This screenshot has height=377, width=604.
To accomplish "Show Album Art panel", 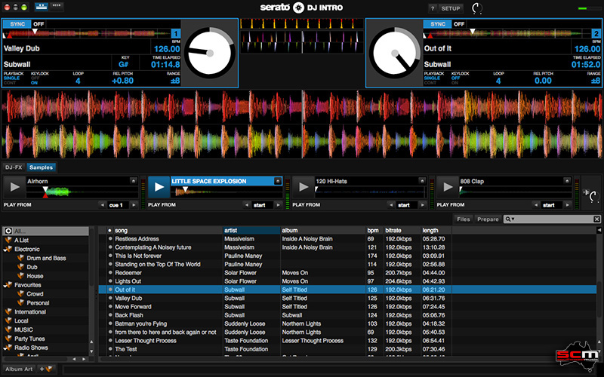I will pos(19,369).
